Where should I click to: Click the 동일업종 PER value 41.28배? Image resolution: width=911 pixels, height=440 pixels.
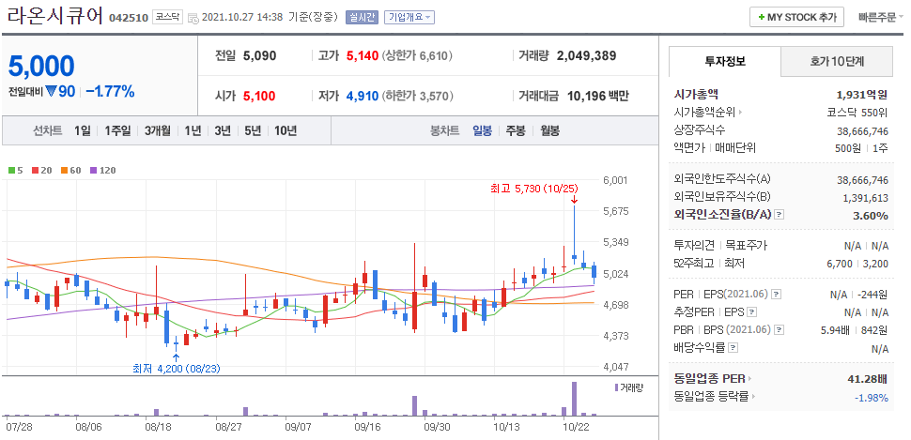point(868,380)
